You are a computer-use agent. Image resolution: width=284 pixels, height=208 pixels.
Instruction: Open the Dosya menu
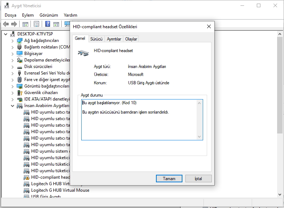(x=11, y=15)
